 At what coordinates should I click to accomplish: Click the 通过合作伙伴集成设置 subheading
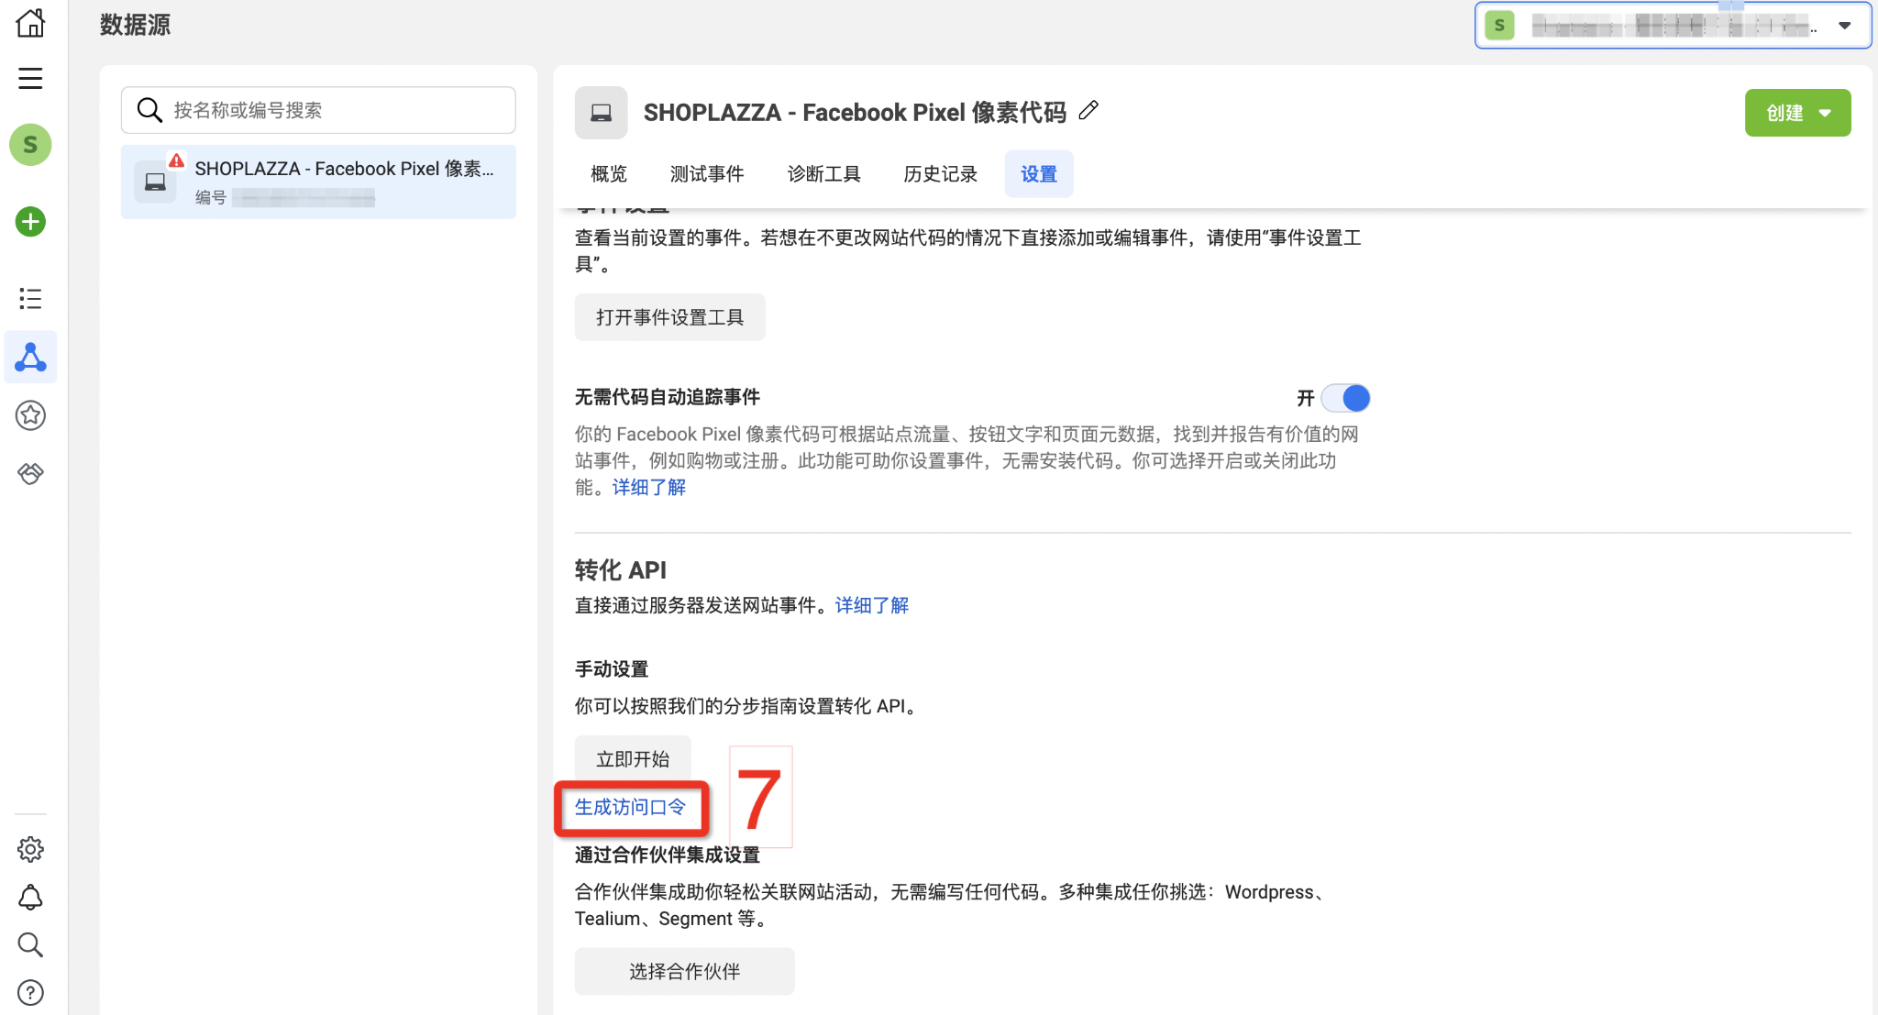[668, 855]
